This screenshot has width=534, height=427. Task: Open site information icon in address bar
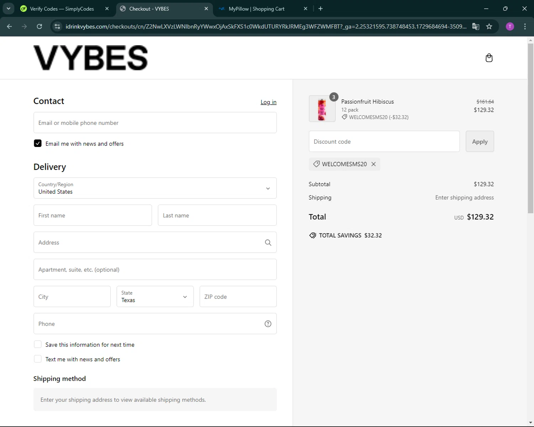(57, 26)
